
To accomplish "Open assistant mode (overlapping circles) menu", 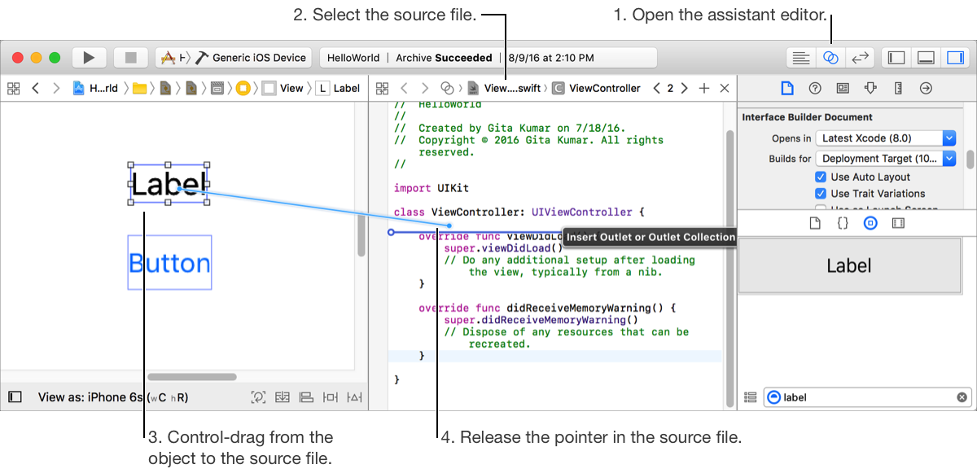I will click(x=447, y=88).
